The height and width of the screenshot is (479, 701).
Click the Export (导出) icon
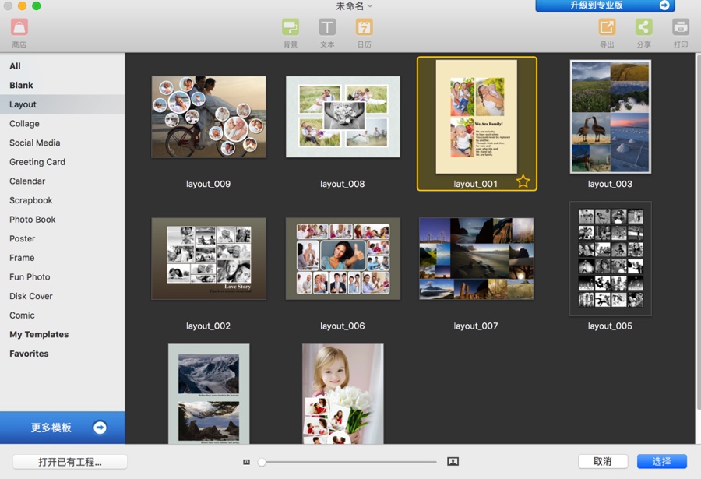pos(607,27)
